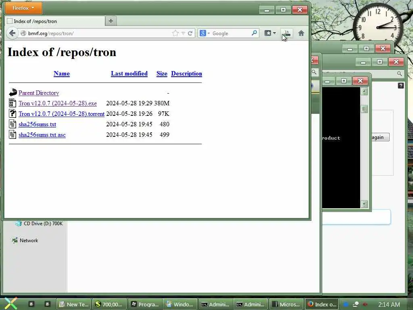Switch to 700,00... taskbar item
Image resolution: width=413 pixels, height=310 pixels.
tap(110, 304)
